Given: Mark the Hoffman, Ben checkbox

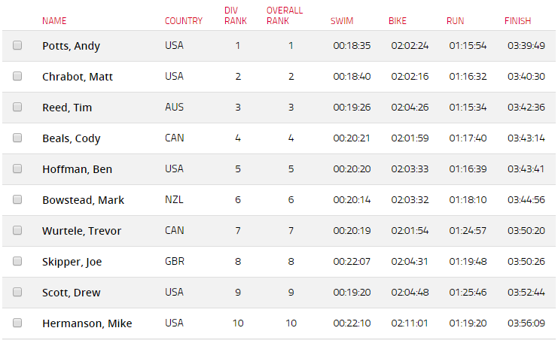Looking at the screenshot, I should tap(17, 168).
